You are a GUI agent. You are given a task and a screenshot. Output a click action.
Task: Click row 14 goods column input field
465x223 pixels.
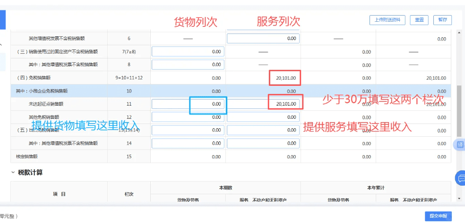pyautogui.click(x=188, y=143)
